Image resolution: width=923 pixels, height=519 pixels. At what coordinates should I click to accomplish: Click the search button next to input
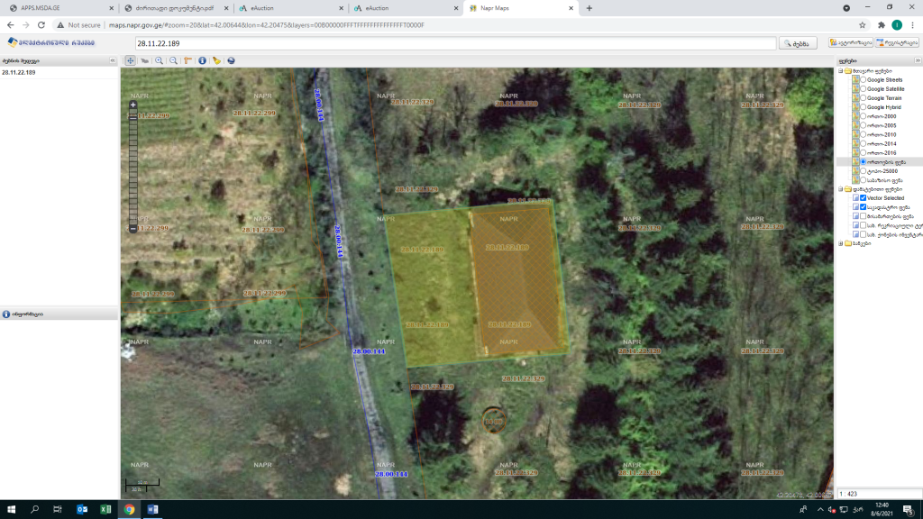[x=798, y=43]
